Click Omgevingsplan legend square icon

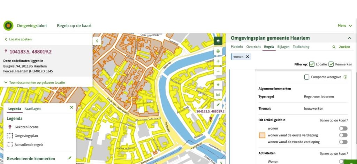point(10,136)
